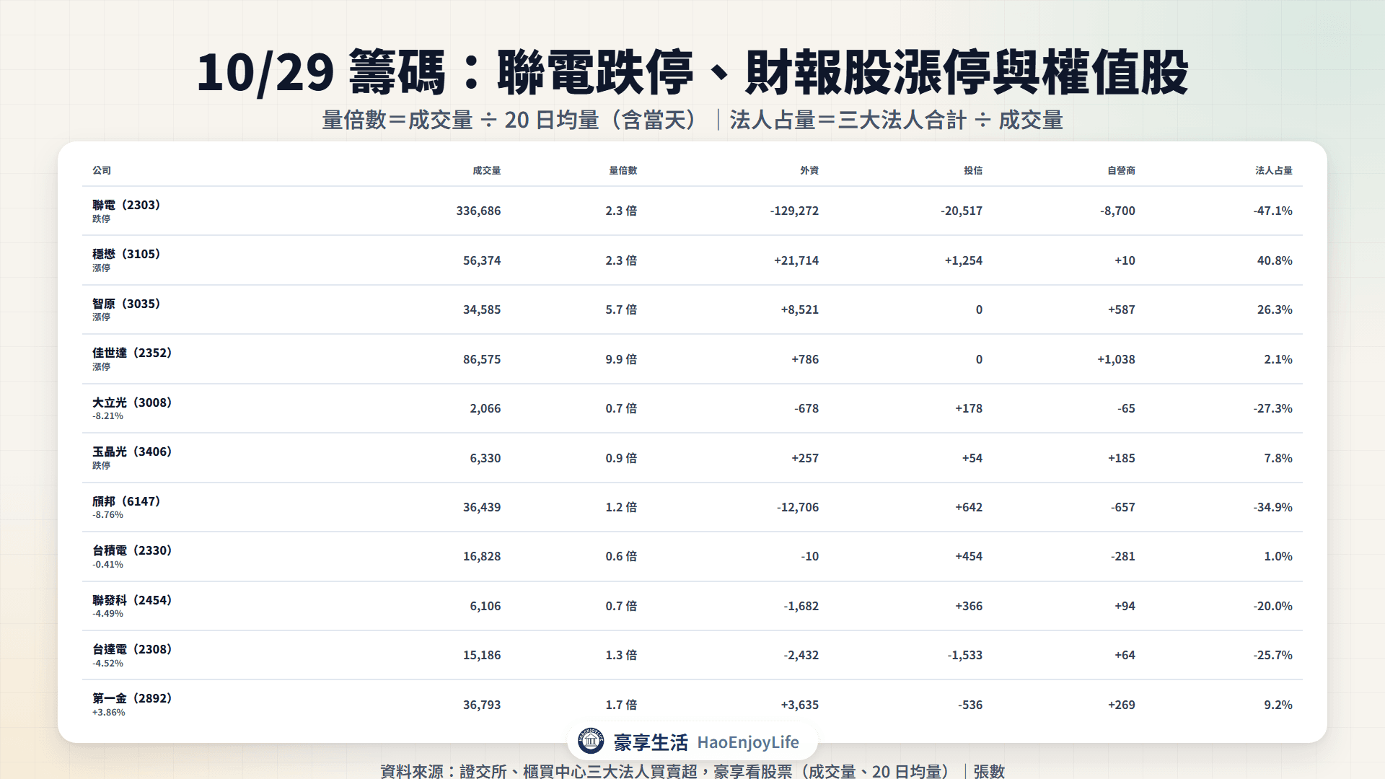The width and height of the screenshot is (1385, 779).
Task: Select the 台積電（2330）company name
Action: point(132,550)
